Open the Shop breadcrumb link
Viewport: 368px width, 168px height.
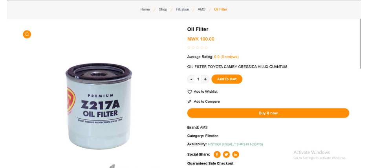[163, 9]
